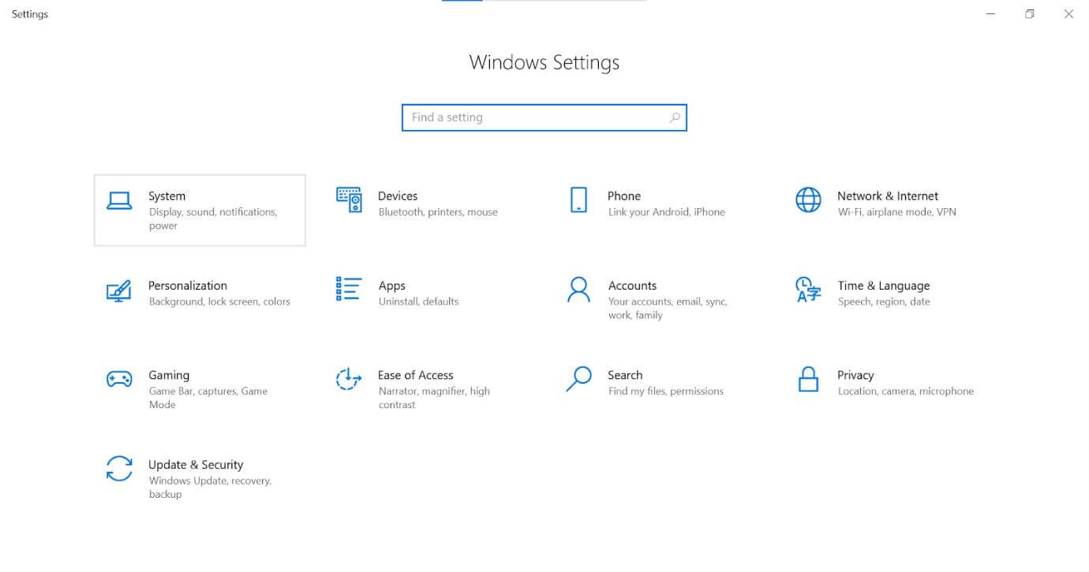The width and height of the screenshot is (1089, 572).
Task: Click the "Bluetooth, printers, mouse" text
Action: [x=438, y=212]
